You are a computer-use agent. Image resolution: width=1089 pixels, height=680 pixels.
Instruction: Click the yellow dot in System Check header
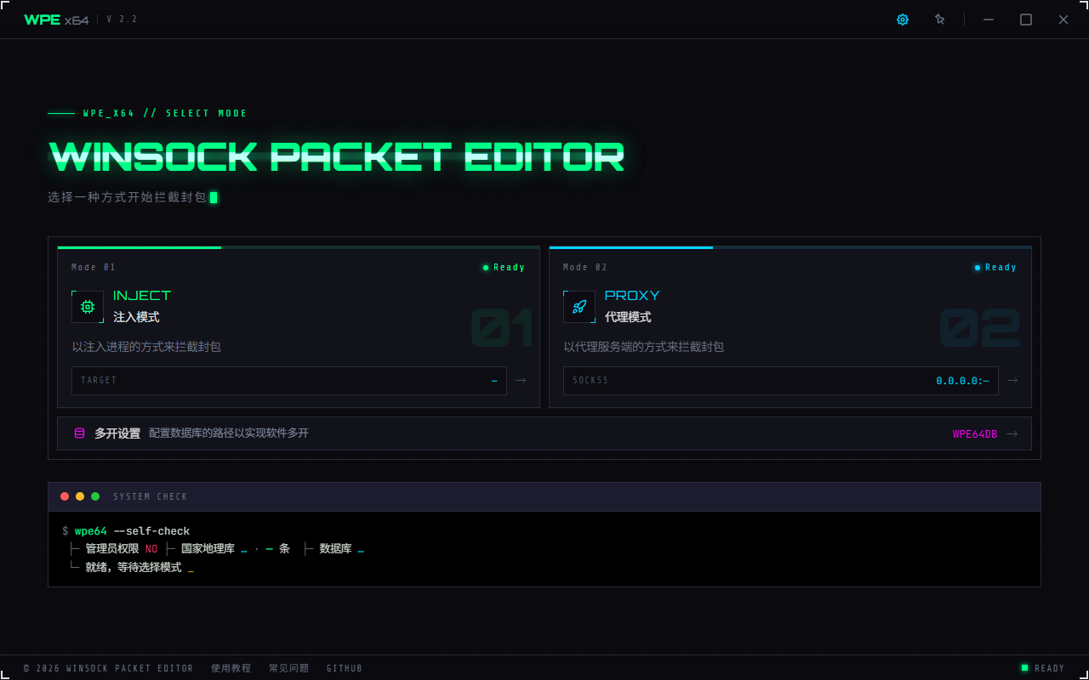(x=80, y=496)
